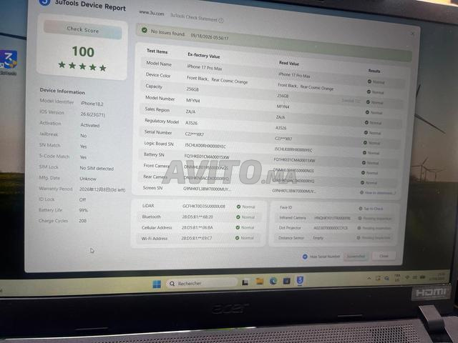Click the Activation value Activated
The image size is (458, 343).
90,125
